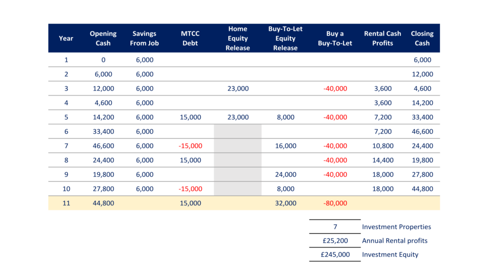The width and height of the screenshot is (496, 279).
Task: Select Year 4 opening cash 4,600
Action: point(104,103)
